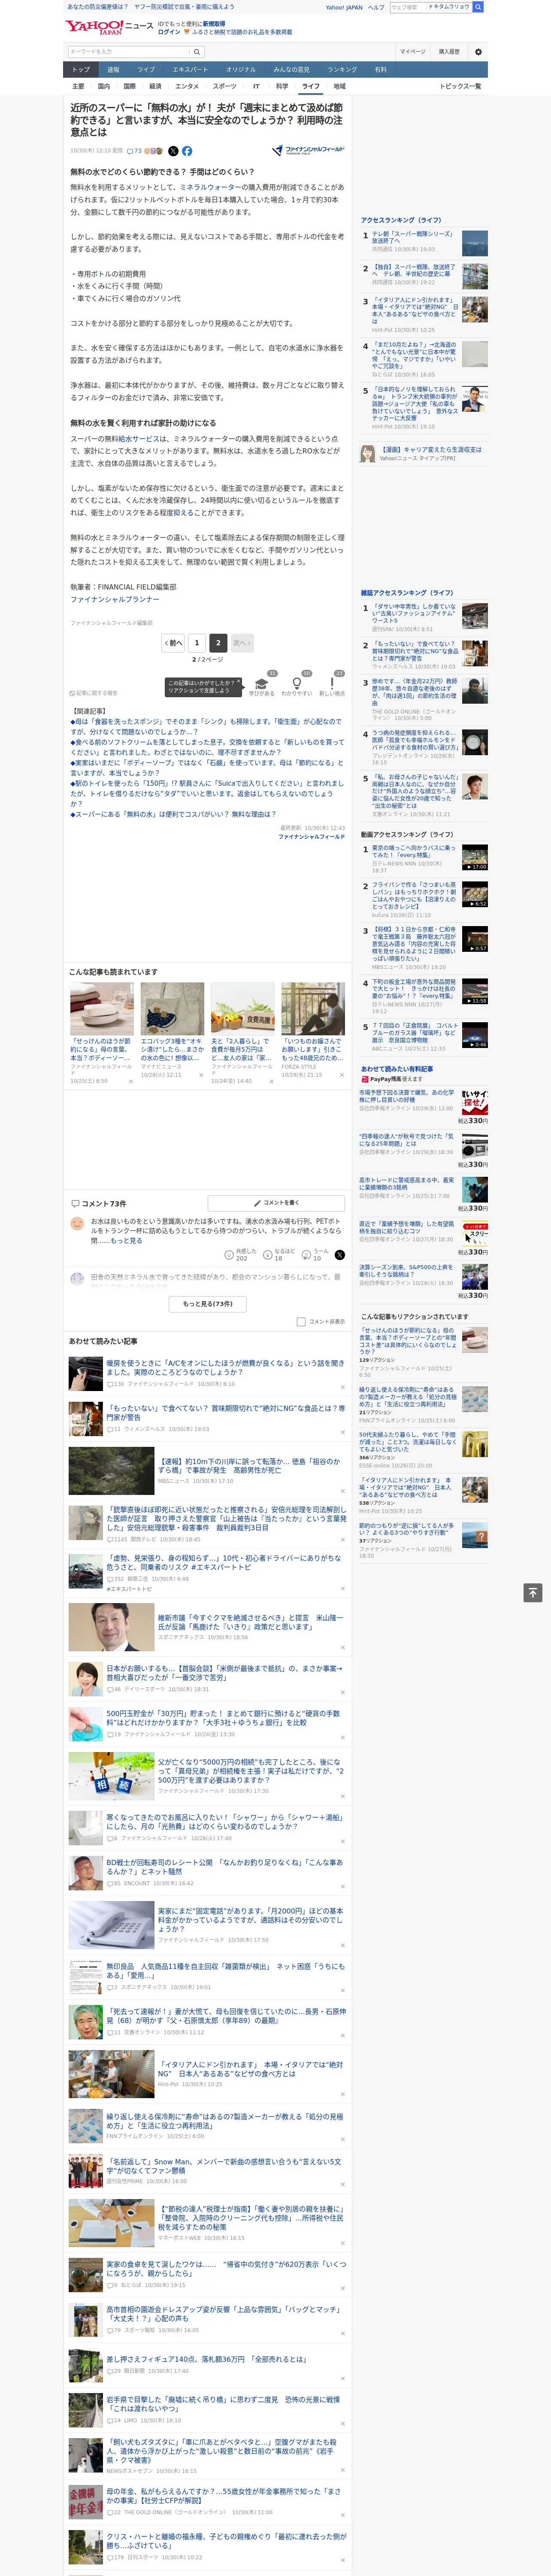Image resolution: width=551 pixels, height=2576 pixels.
Task: Share article on X icon under headline
Action: pyautogui.click(x=173, y=151)
